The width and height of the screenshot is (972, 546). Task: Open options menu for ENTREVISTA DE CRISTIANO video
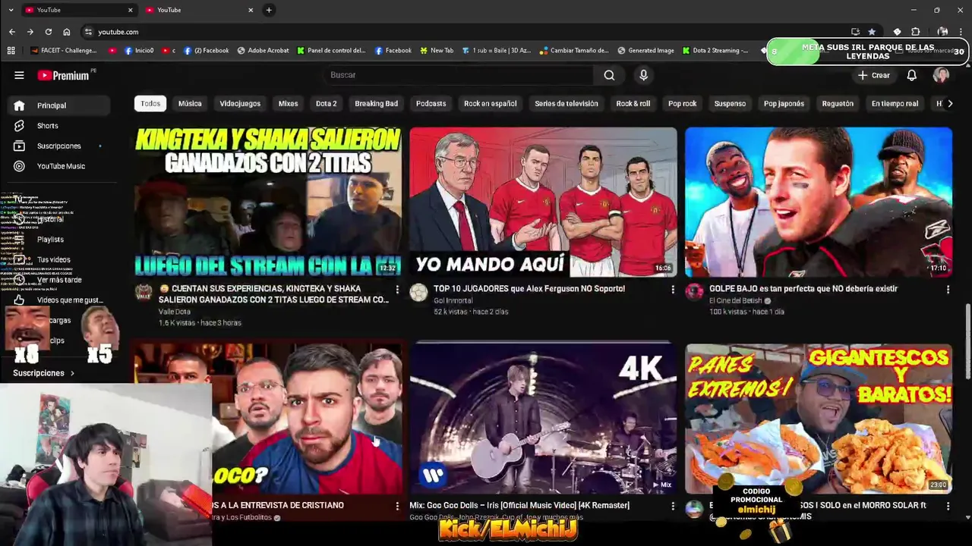click(396, 506)
